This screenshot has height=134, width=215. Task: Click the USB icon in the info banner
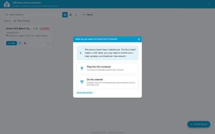click(x=81, y=53)
